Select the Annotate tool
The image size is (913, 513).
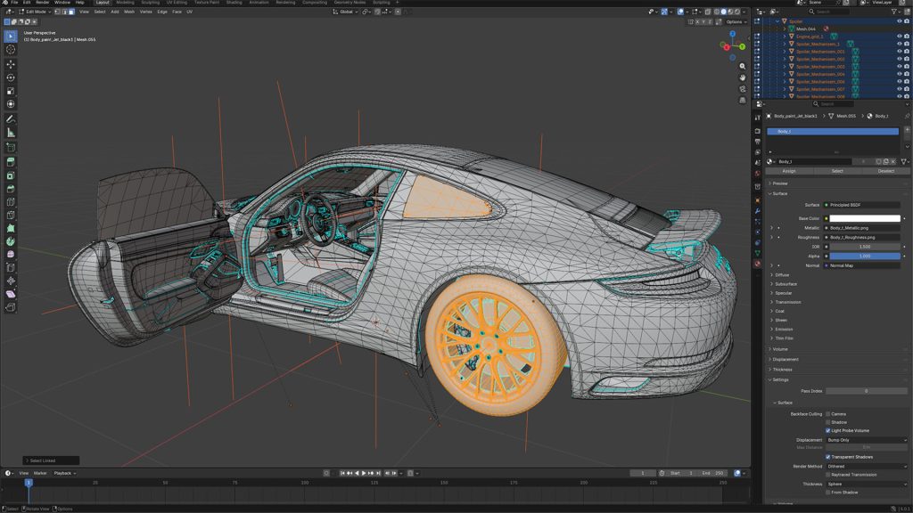click(x=11, y=118)
